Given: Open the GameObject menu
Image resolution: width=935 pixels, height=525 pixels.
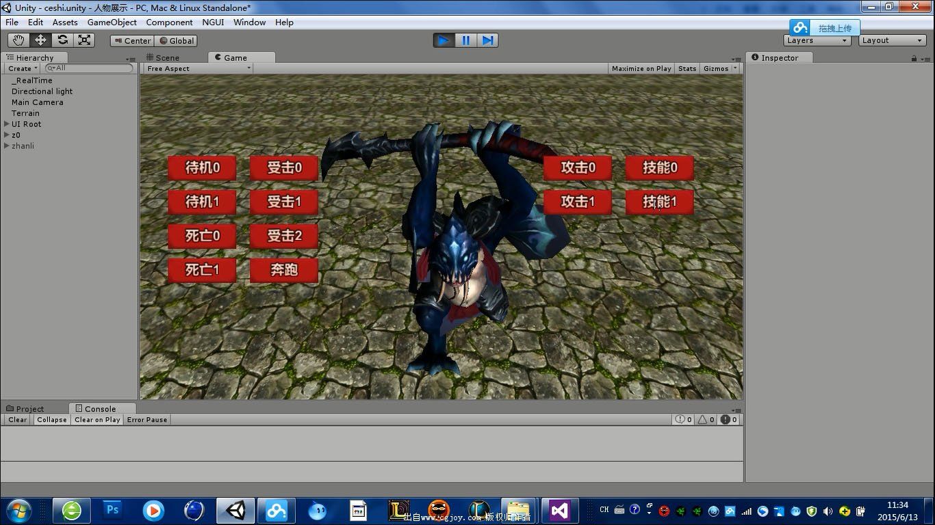Looking at the screenshot, I should (x=112, y=22).
